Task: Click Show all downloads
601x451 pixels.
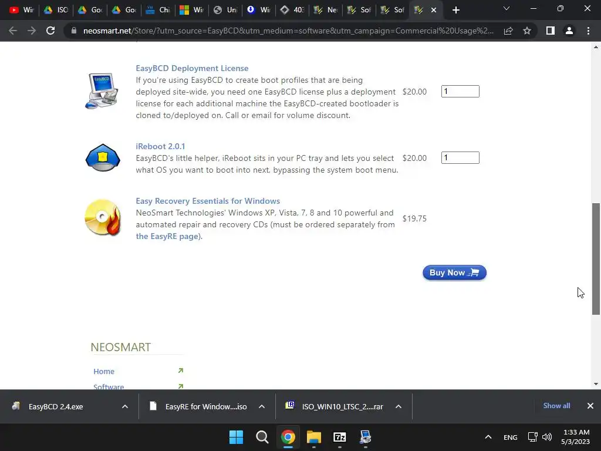Action: click(556, 406)
